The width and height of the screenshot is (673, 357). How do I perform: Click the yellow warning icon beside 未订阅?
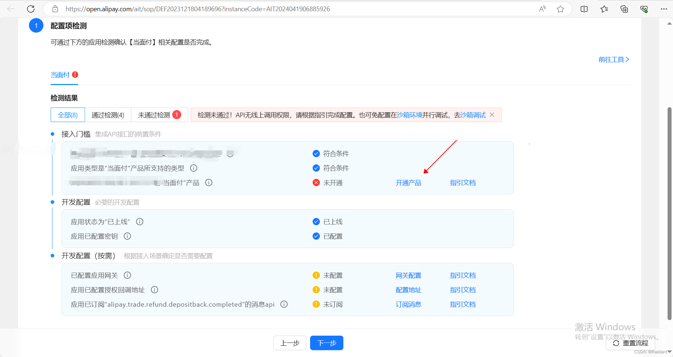coord(316,304)
